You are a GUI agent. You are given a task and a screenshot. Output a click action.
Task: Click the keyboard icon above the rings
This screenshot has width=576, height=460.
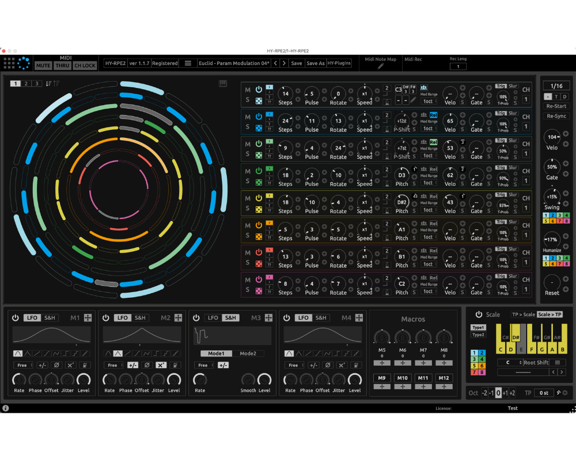pos(223,83)
